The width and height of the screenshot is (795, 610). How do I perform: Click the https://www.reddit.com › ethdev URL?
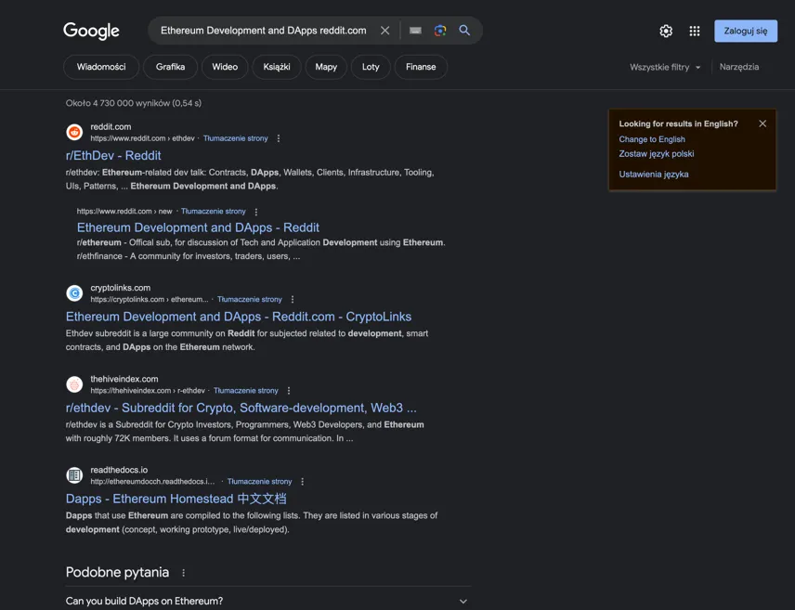tap(142, 138)
